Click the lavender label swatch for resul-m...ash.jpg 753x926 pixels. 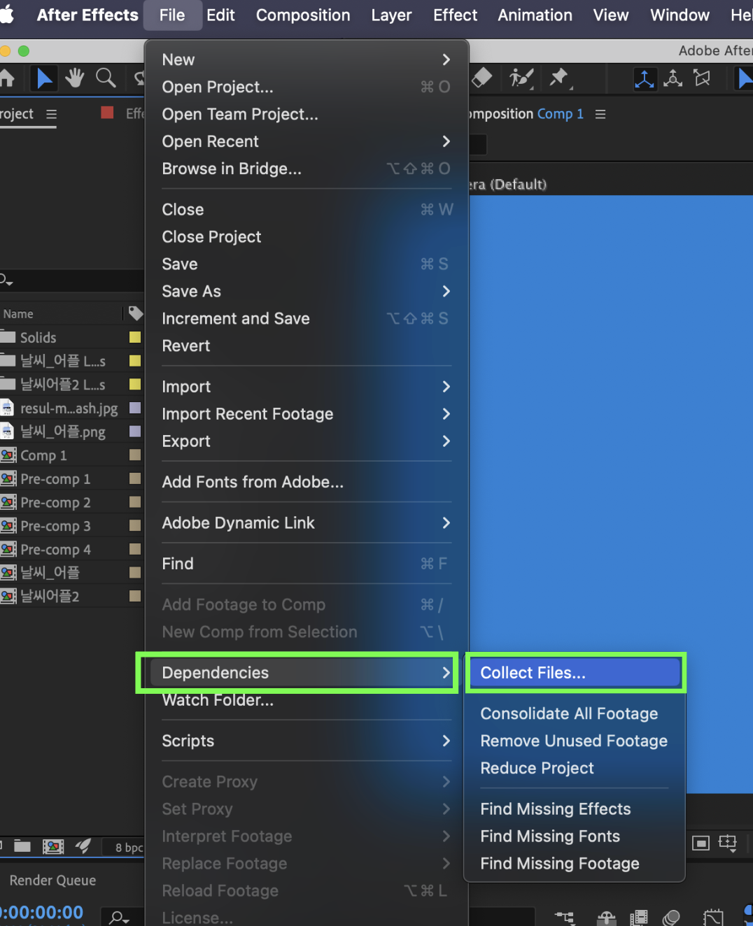(x=135, y=408)
